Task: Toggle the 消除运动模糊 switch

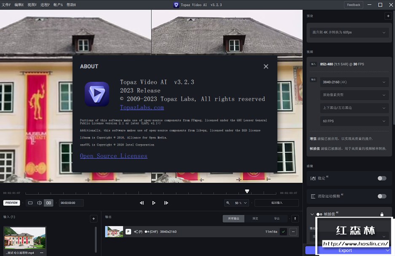Action: point(382,196)
